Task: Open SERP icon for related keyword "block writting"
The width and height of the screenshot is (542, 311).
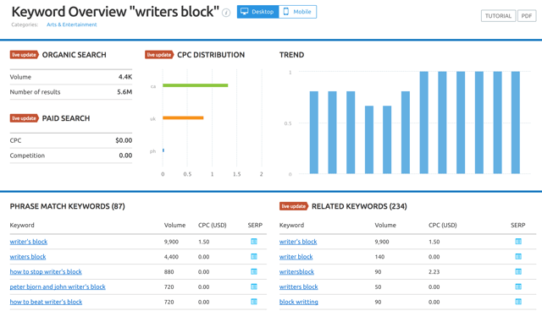Action: pyautogui.click(x=518, y=302)
